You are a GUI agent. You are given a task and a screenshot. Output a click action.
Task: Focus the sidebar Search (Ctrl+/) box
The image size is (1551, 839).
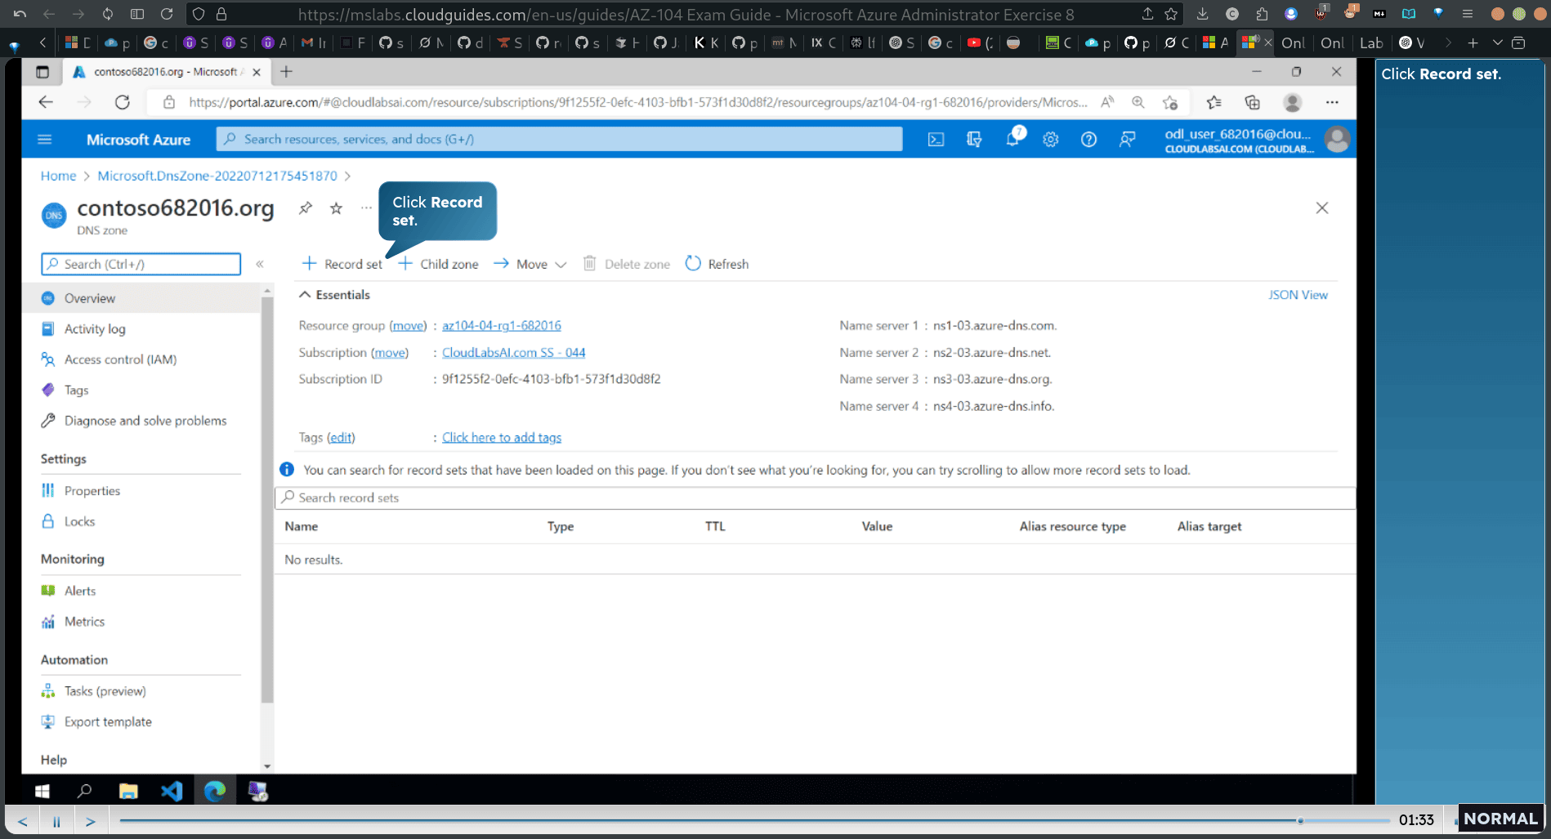141,264
